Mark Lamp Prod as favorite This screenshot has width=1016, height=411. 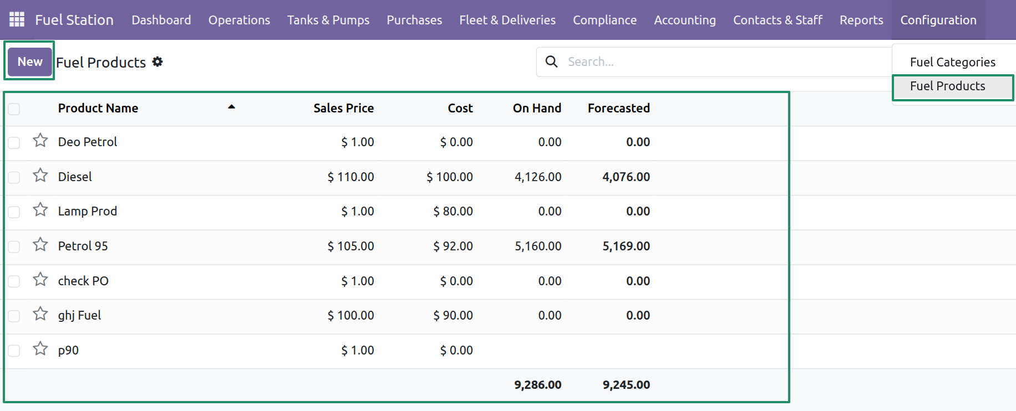point(40,210)
